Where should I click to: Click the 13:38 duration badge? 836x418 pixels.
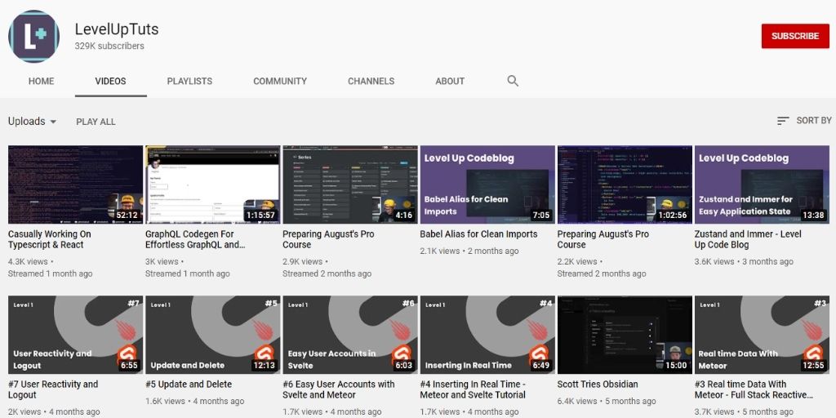[x=813, y=216]
